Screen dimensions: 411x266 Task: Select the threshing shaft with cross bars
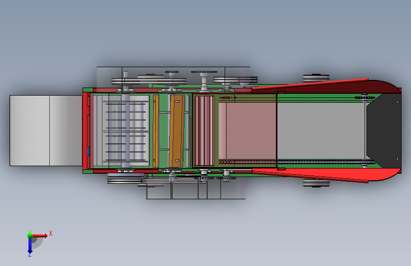coord(126,130)
